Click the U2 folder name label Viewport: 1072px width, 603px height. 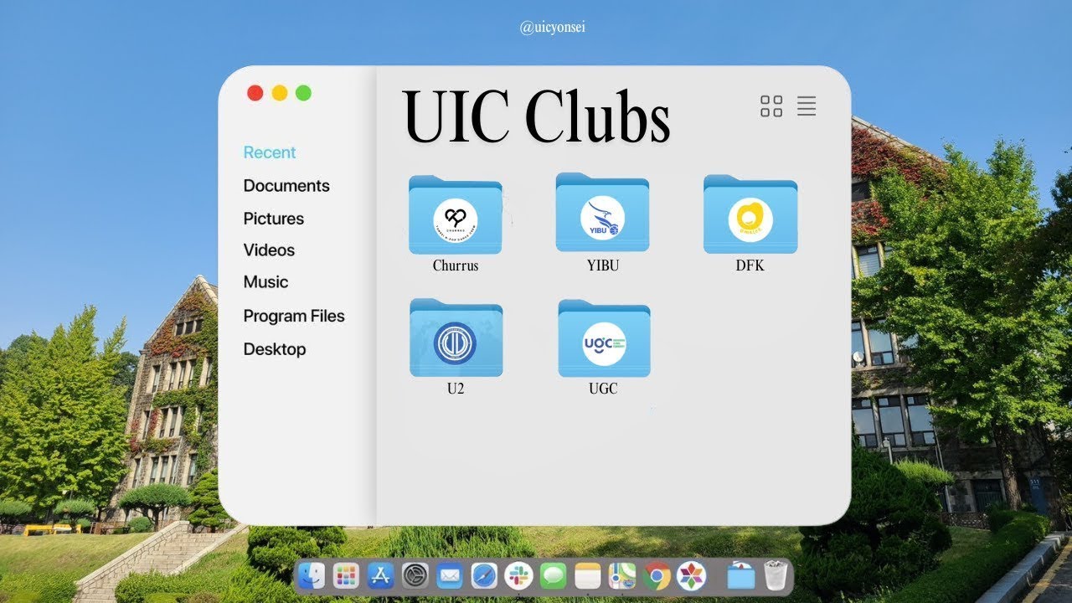click(x=456, y=389)
